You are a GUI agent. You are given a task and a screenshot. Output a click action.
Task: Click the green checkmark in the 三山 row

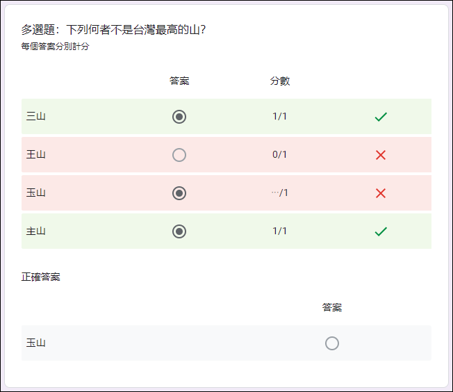381,117
